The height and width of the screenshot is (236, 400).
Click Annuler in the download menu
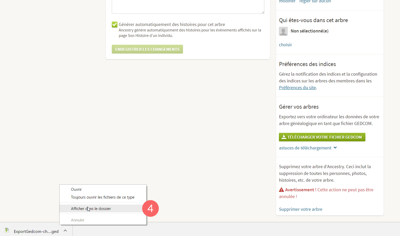[78, 220]
